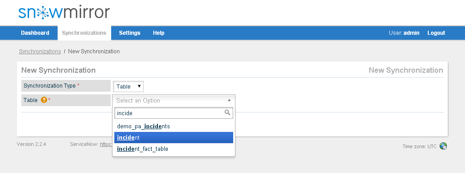Click the admin user name
Screen dimensions: 465x173
(411, 33)
